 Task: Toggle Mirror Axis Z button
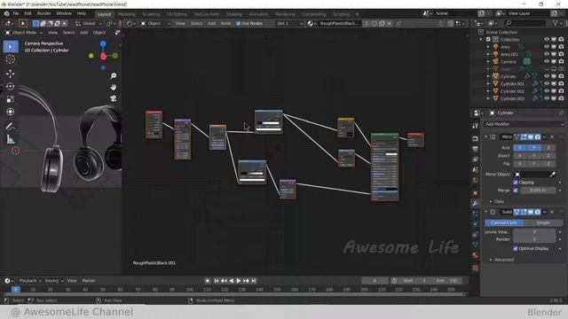coord(548,148)
